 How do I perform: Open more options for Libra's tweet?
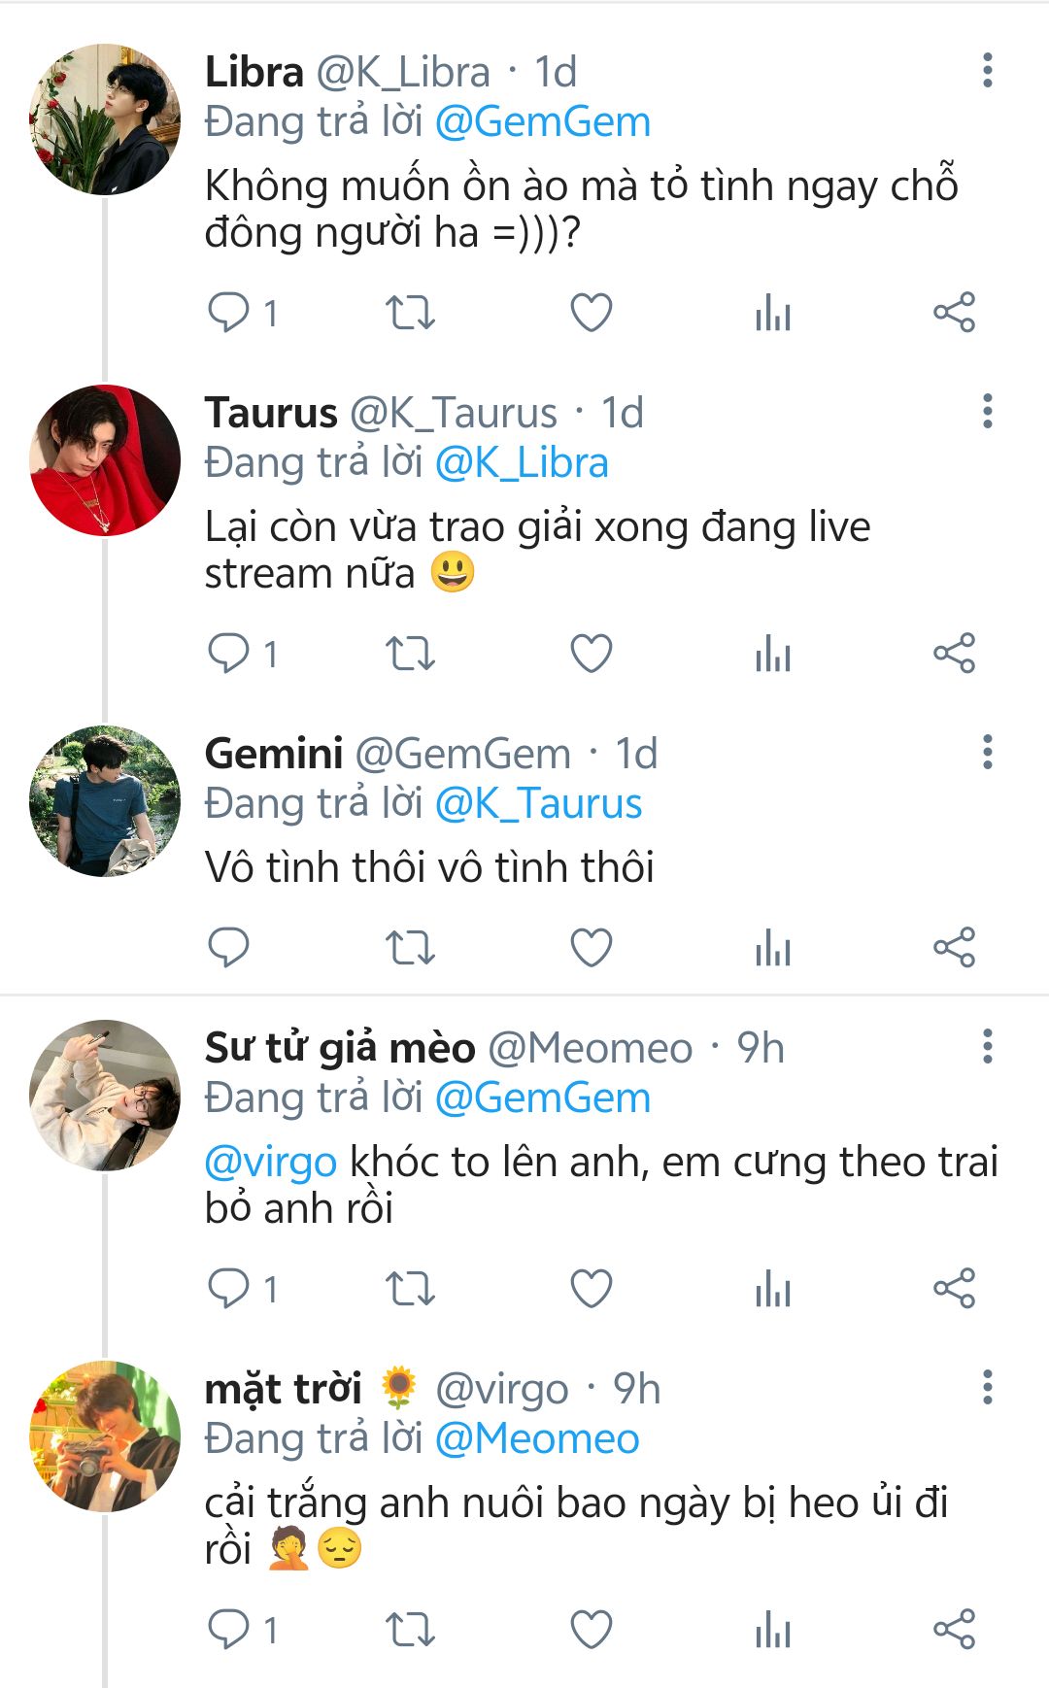(x=987, y=71)
